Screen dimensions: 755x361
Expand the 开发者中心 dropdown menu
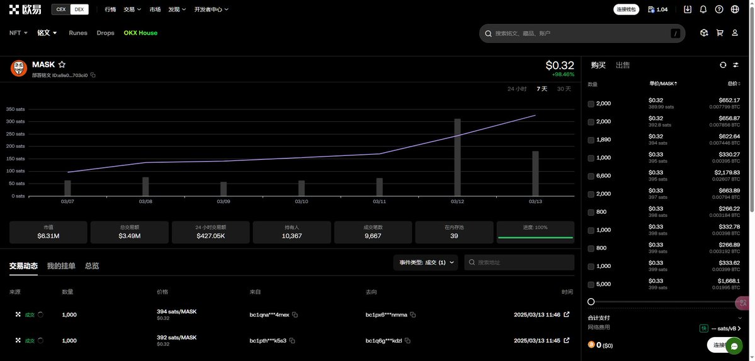click(212, 9)
